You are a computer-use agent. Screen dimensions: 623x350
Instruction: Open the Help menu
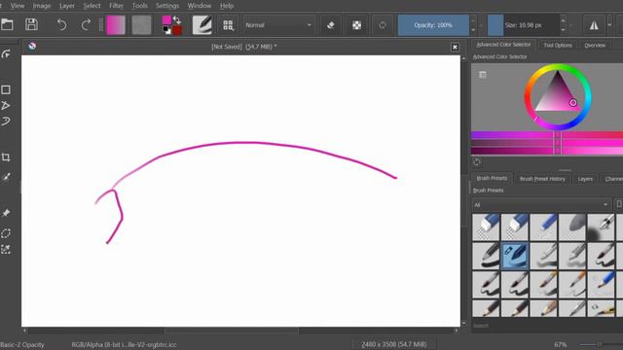227,6
